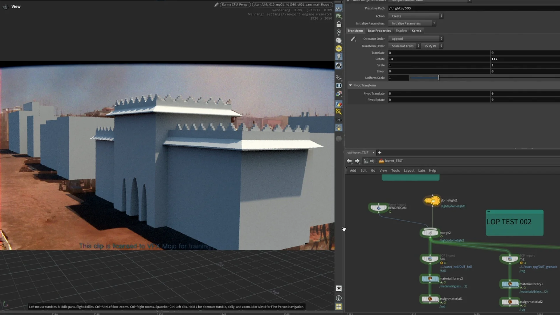Screen dimensions: 560x315
Task: Select the merge2 node
Action: tap(430, 233)
